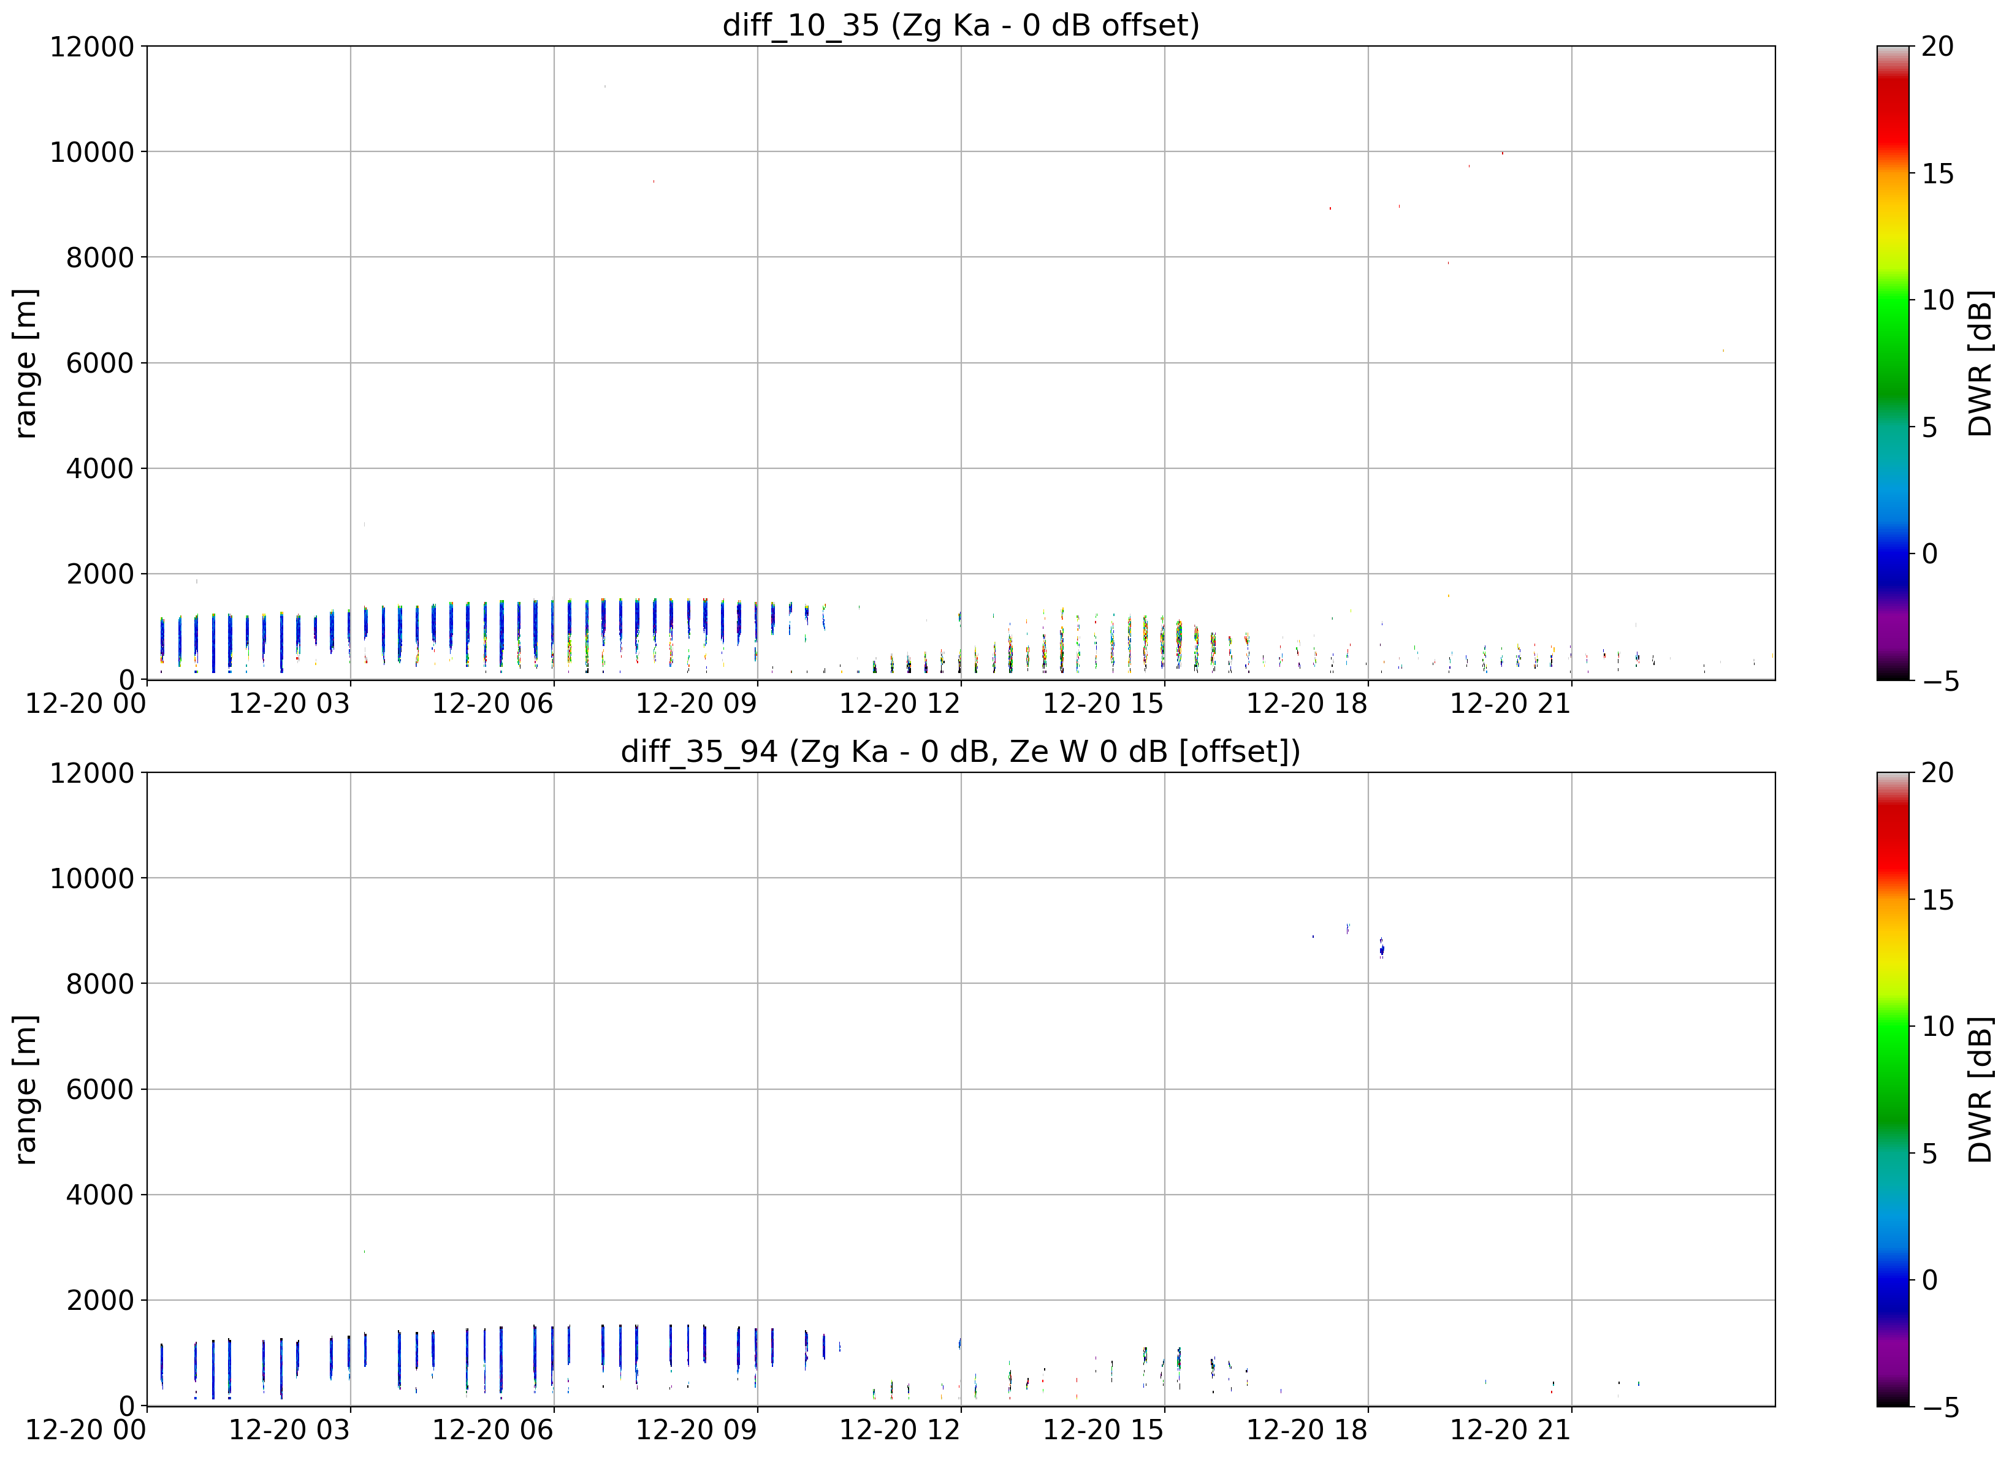Click the 12-20 12 x-tick under the top plot
This screenshot has height=1457, width=2009.
click(x=900, y=704)
